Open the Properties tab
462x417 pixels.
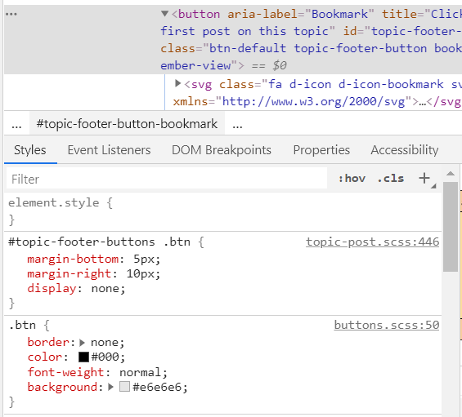321,150
